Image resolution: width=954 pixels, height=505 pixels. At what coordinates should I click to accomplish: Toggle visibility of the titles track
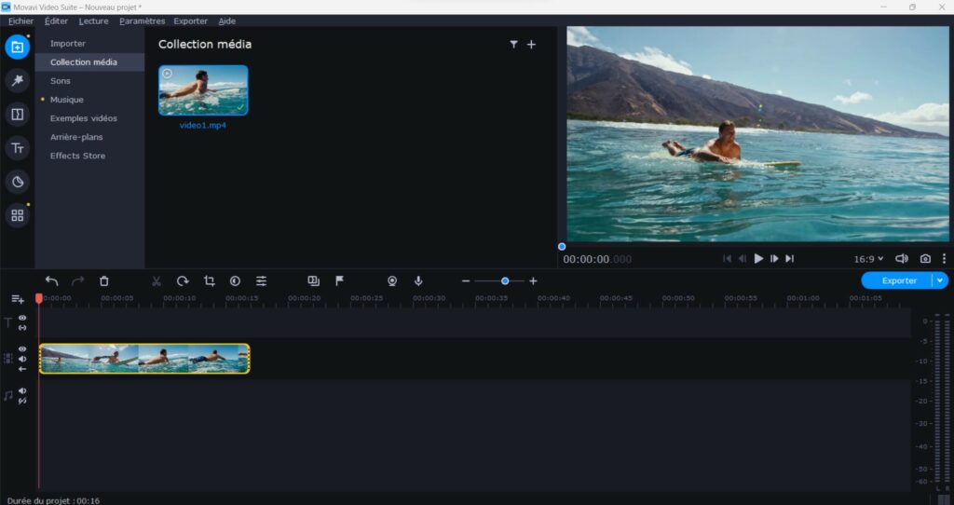(22, 318)
